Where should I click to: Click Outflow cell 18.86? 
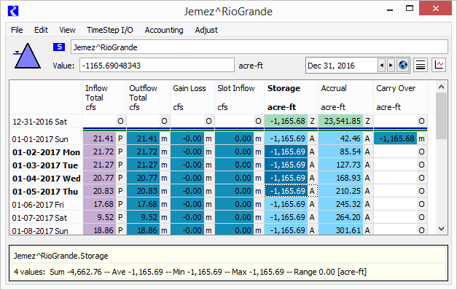click(x=144, y=230)
